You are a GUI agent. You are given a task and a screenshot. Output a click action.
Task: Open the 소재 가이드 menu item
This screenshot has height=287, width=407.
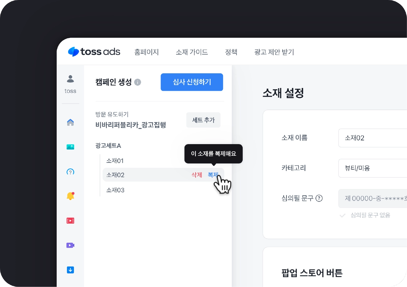[x=192, y=52]
